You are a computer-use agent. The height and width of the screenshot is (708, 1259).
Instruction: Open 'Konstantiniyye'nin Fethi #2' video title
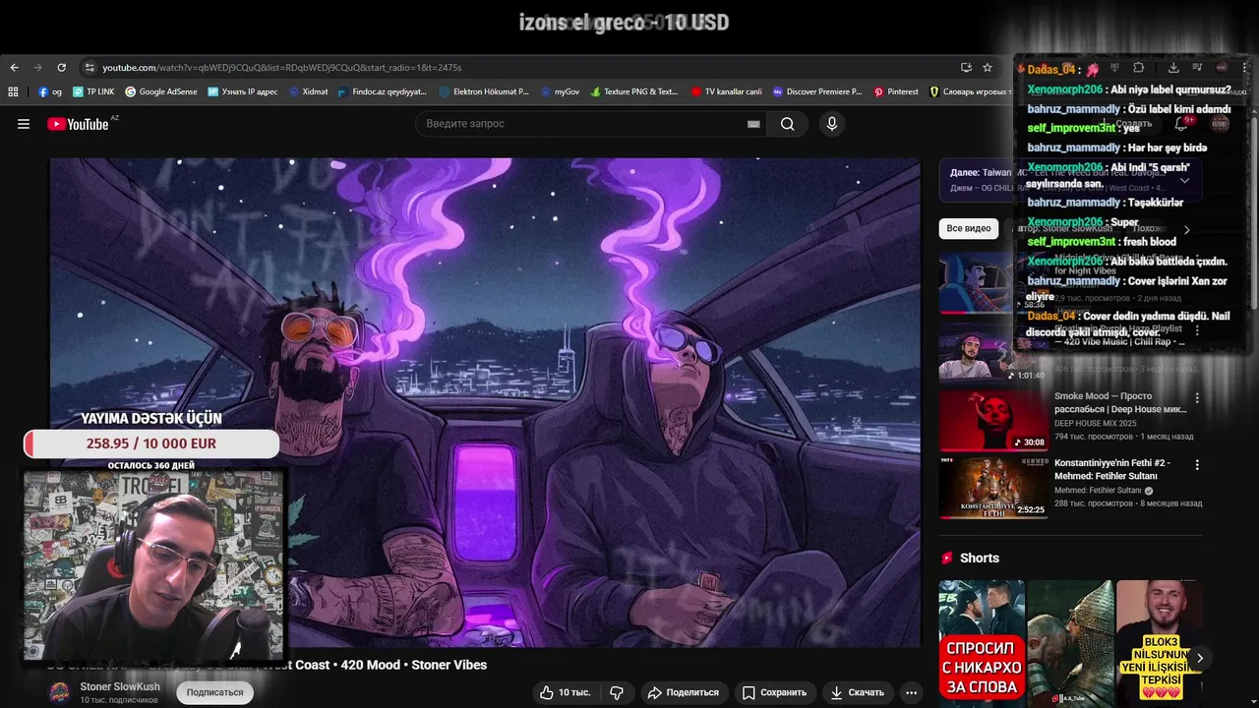coord(1112,468)
